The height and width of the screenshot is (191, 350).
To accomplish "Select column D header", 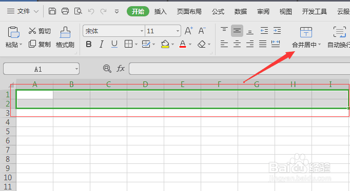I will tap(145, 84).
